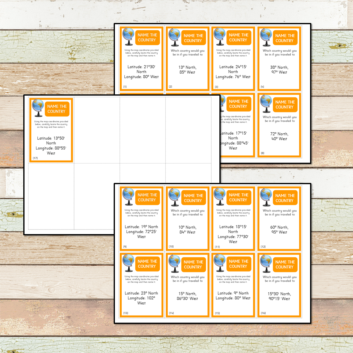Click the globe icon on card 2
The width and height of the screenshot is (353, 353).
(174, 37)
